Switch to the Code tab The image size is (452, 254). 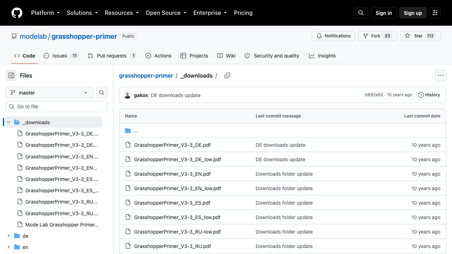pyautogui.click(x=25, y=56)
